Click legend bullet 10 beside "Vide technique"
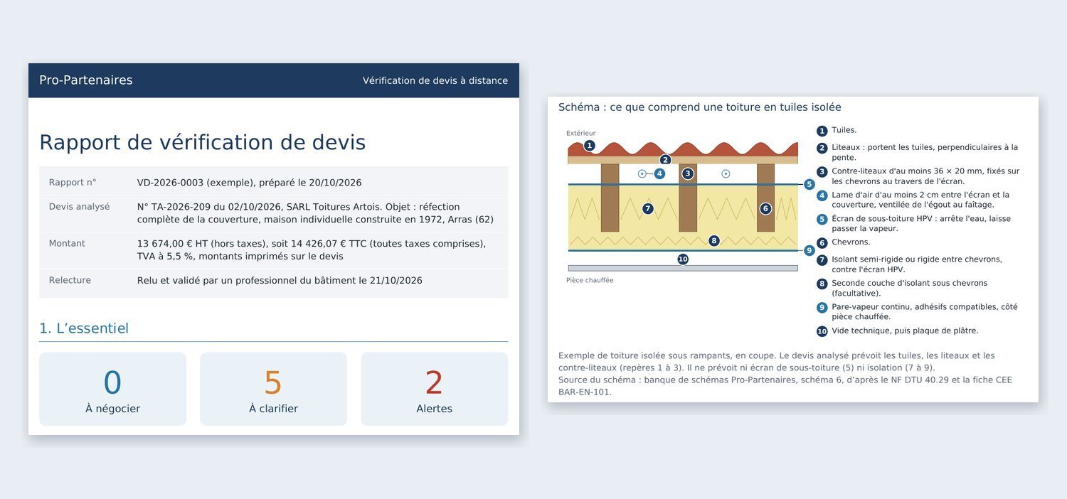Image resolution: width=1067 pixels, height=499 pixels. (x=822, y=331)
